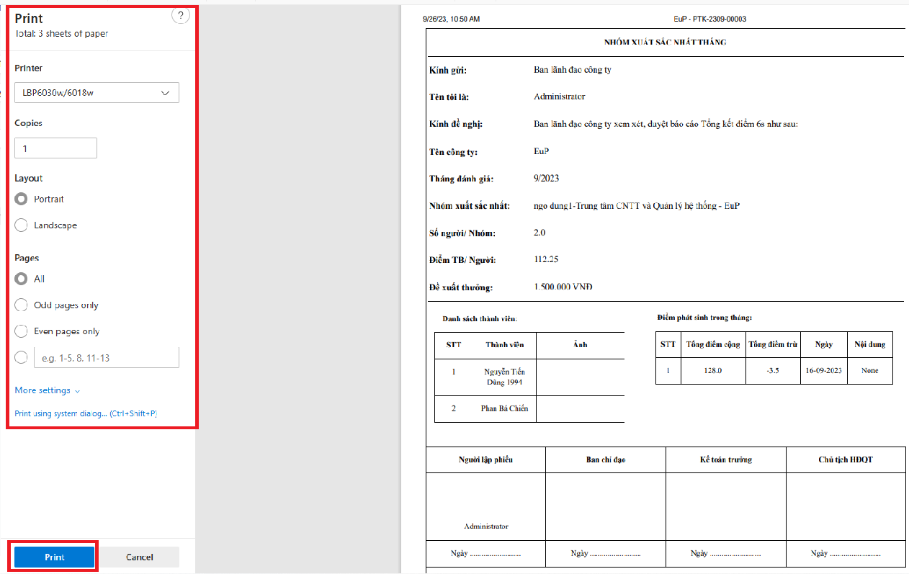Select the custom page range radio button
The width and height of the screenshot is (909, 574).
[22, 357]
